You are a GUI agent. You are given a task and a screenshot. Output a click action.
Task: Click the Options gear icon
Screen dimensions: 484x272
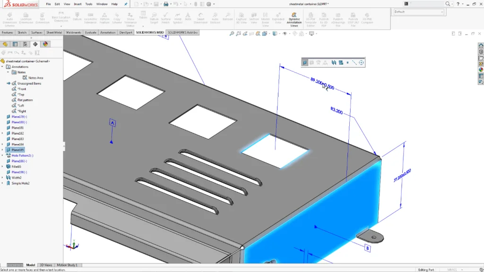point(208,4)
